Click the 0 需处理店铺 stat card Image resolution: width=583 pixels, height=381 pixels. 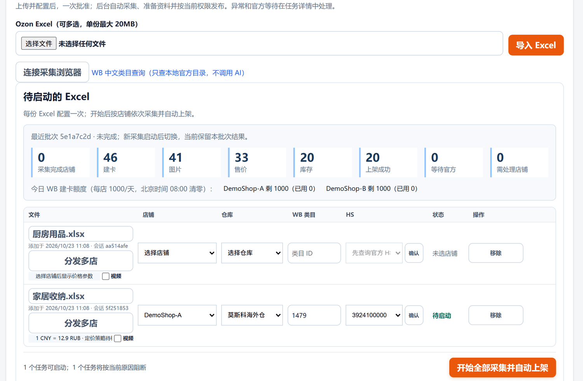[520, 163]
